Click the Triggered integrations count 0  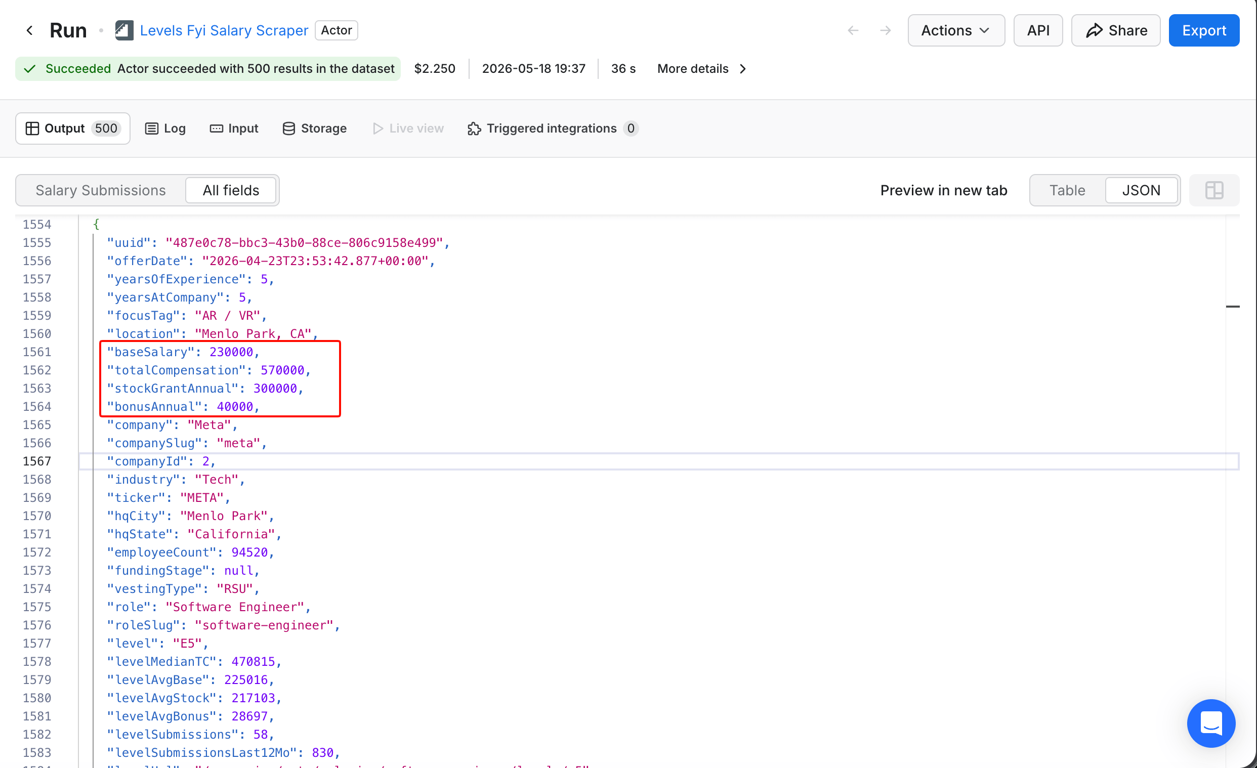click(x=631, y=129)
